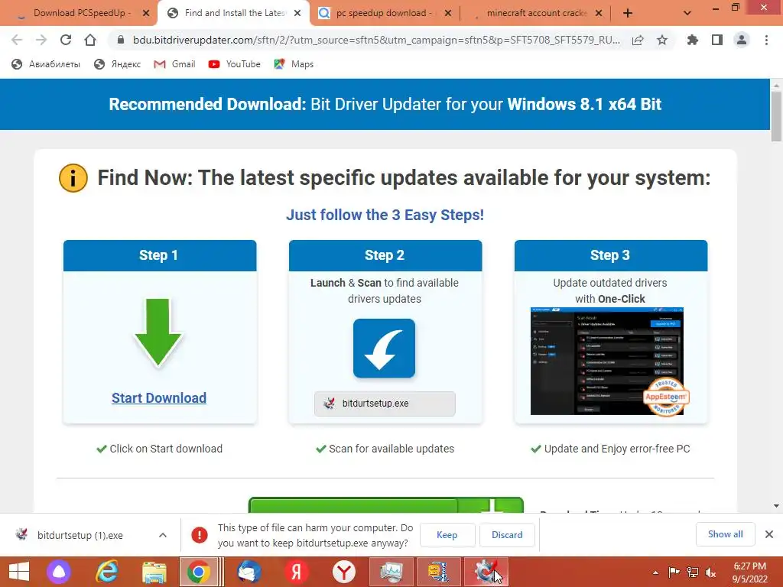Click the red warning icon in downloads bar

200,535
